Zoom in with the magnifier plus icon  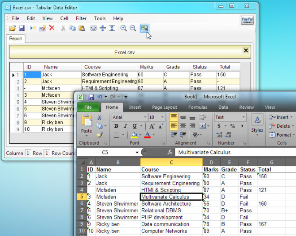click(124, 28)
